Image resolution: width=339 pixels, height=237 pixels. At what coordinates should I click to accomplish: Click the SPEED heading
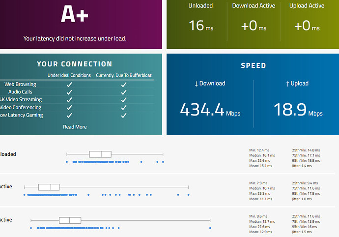click(254, 65)
